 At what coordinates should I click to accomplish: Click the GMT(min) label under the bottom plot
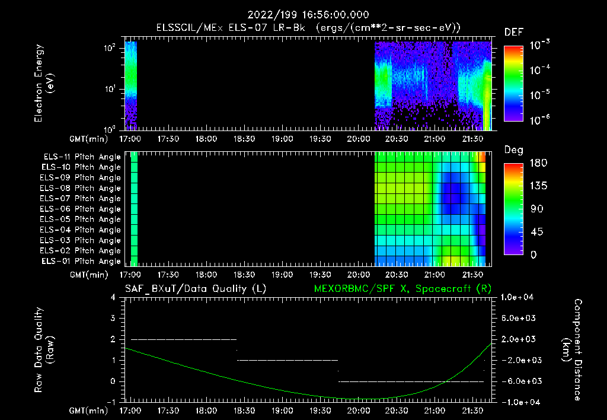pyautogui.click(x=89, y=411)
